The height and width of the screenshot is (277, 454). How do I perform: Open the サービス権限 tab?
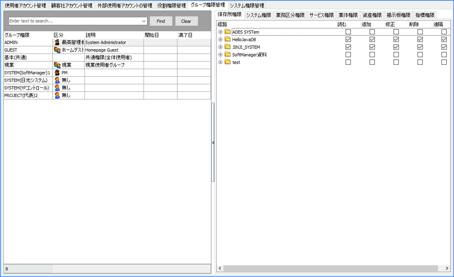pyautogui.click(x=321, y=15)
